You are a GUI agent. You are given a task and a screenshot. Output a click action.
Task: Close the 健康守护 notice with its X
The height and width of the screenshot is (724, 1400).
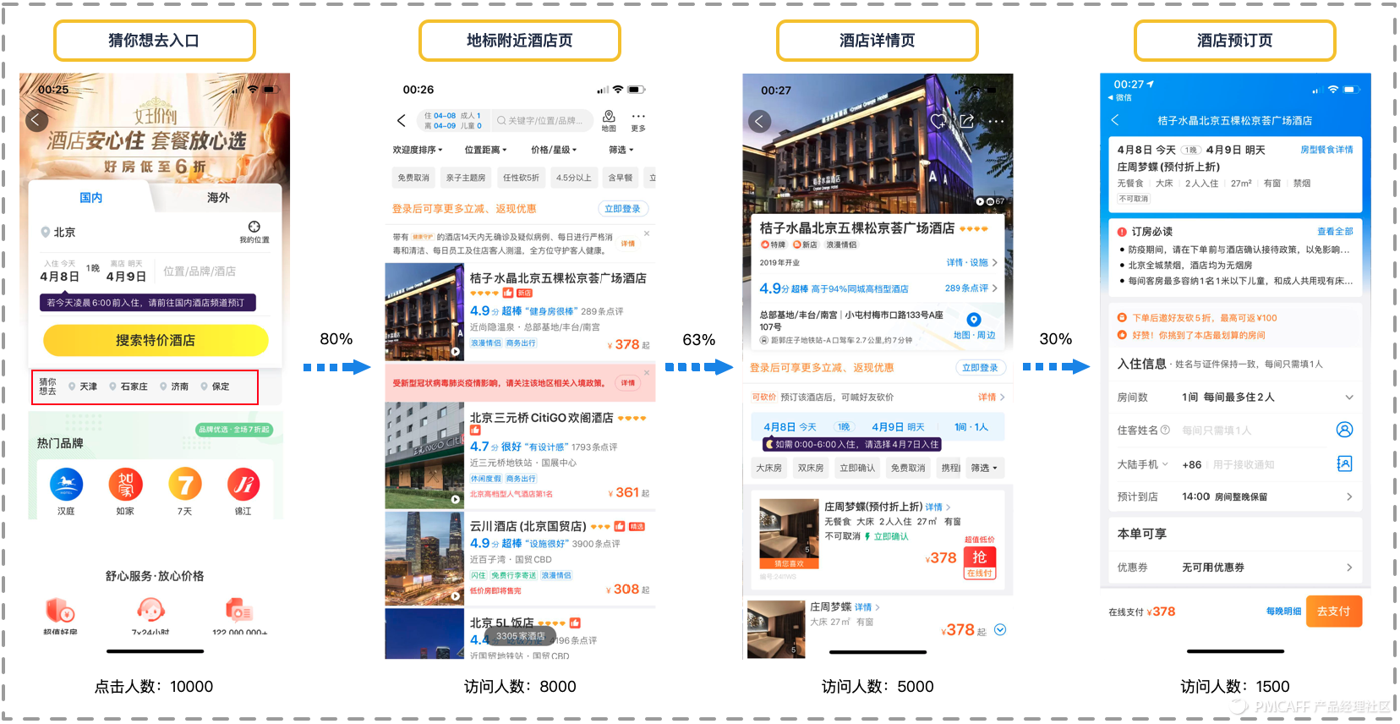point(647,233)
